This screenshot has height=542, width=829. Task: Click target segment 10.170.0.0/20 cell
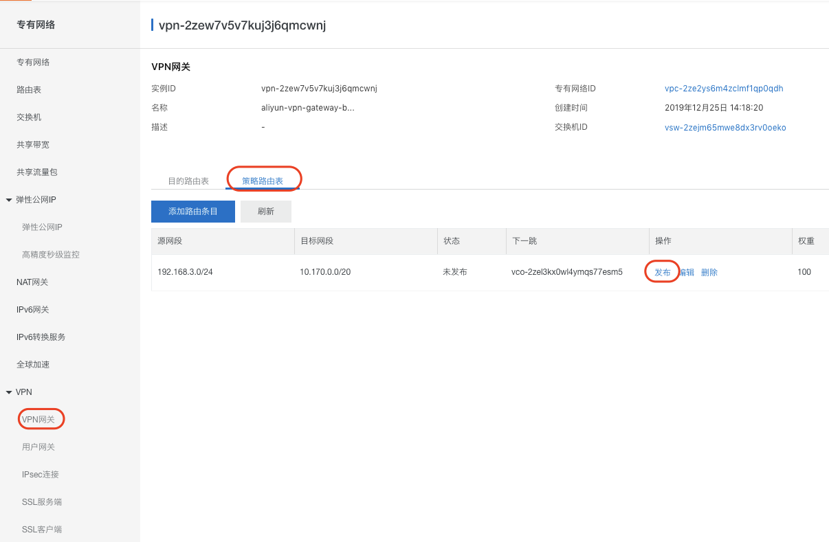tap(325, 272)
